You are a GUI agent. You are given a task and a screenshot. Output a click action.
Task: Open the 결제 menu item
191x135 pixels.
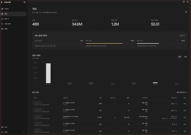click(13, 29)
